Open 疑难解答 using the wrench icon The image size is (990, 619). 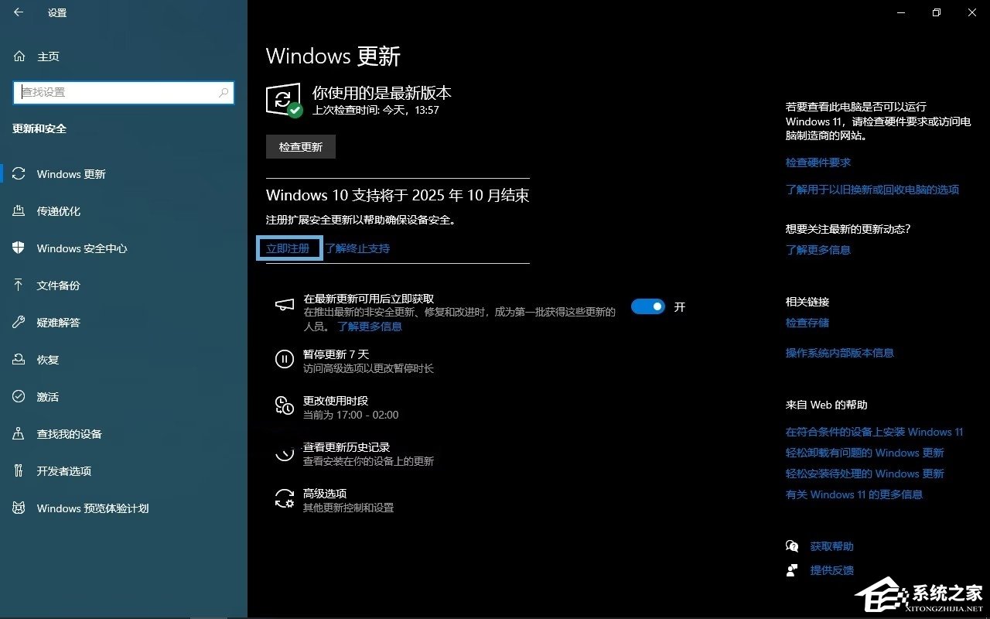(x=19, y=323)
